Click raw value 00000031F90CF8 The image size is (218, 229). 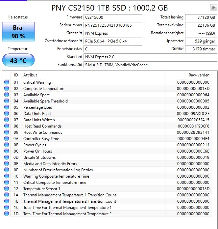click(x=194, y=126)
